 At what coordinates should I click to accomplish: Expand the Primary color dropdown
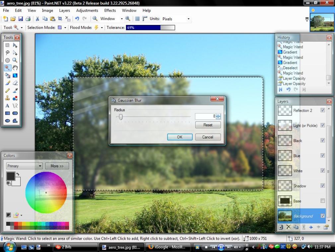click(40, 166)
